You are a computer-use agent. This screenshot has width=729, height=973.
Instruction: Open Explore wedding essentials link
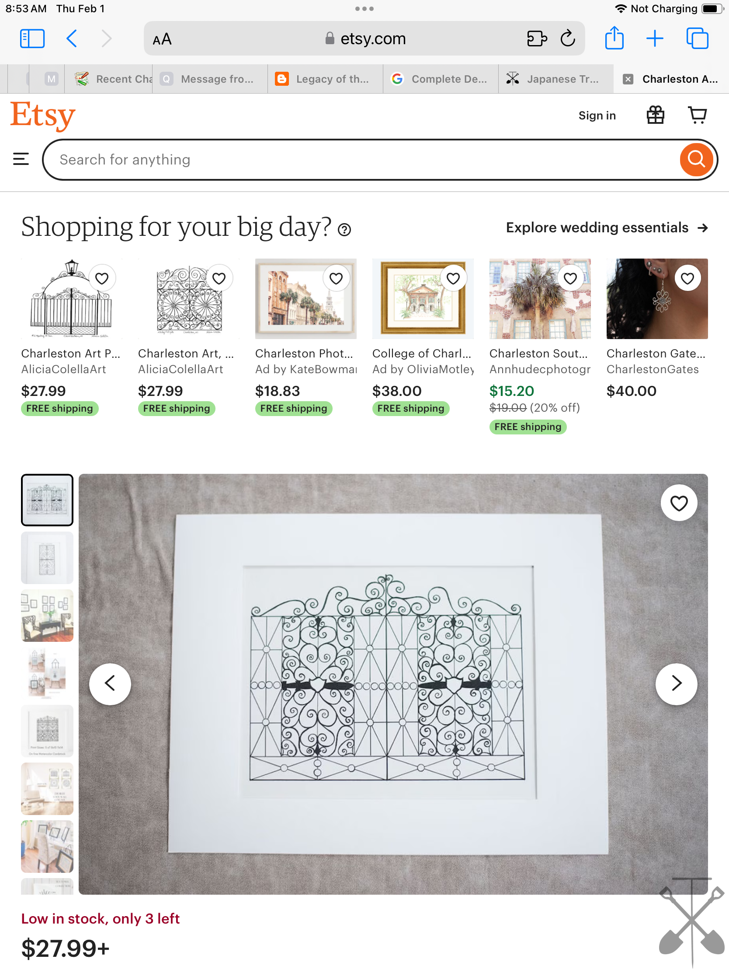pyautogui.click(x=606, y=227)
